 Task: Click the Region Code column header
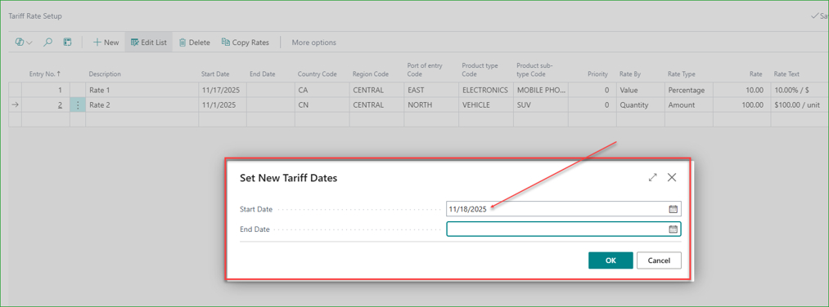[371, 73]
